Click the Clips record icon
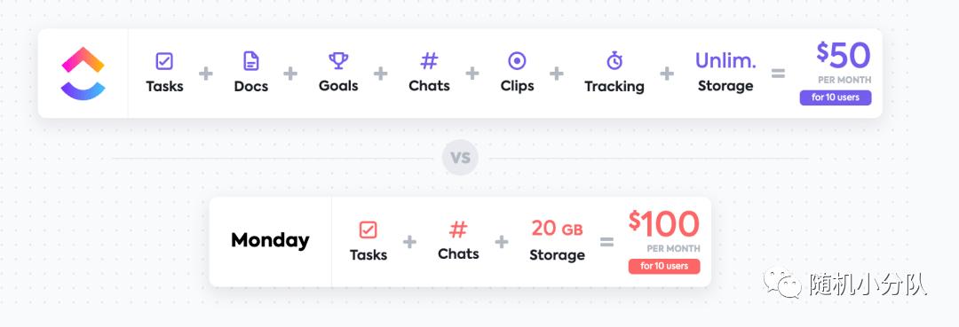 tap(518, 61)
